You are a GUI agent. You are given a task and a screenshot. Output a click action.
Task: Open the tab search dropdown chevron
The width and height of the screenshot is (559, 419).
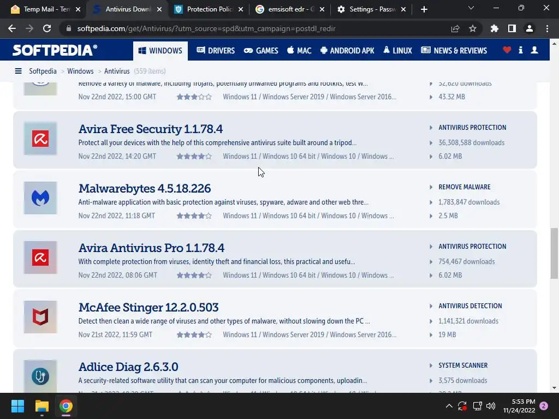tap(471, 8)
